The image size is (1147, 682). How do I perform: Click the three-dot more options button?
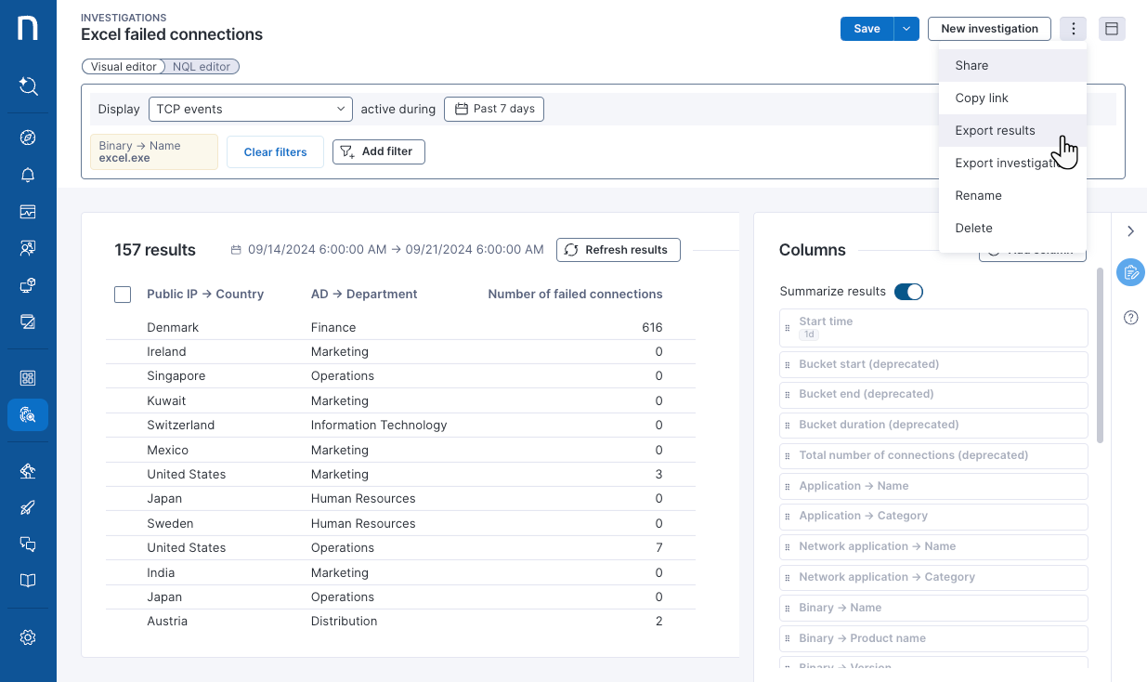[1073, 29]
